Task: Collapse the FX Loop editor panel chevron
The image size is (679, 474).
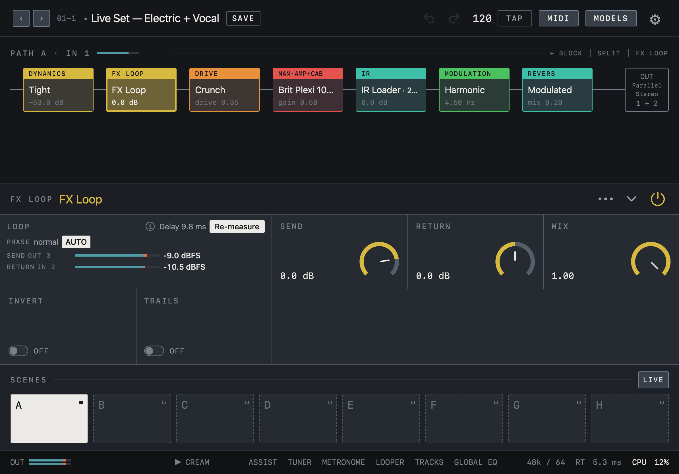Action: 632,199
